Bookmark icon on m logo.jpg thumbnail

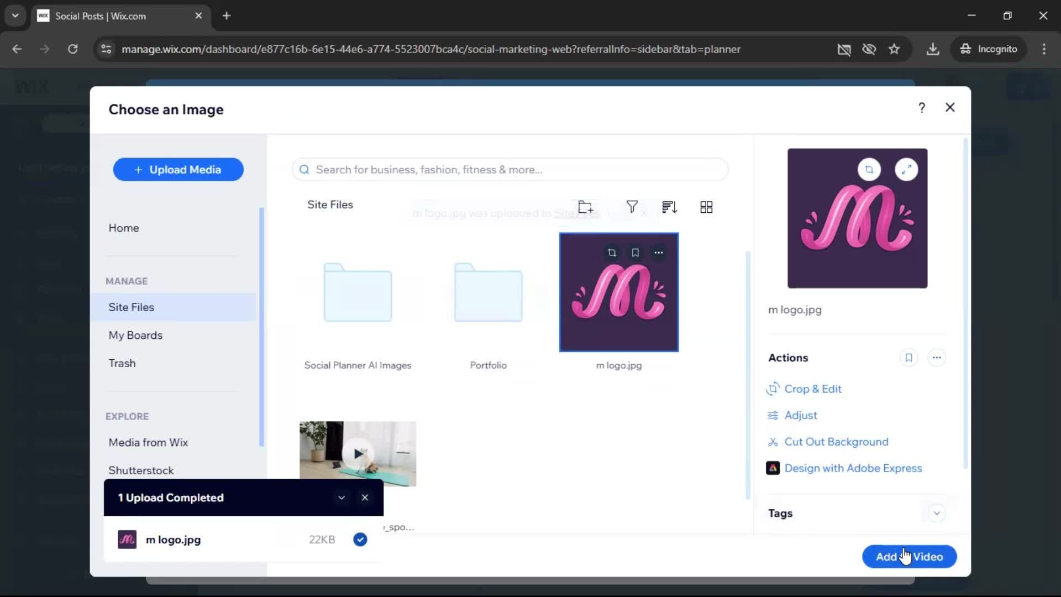coord(635,253)
